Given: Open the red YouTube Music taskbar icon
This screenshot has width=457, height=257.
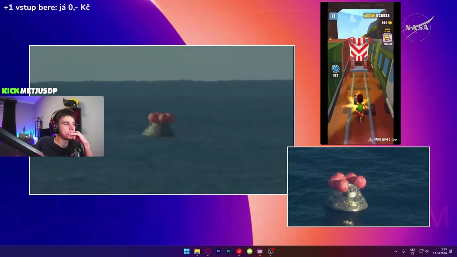Looking at the screenshot, I should click(x=239, y=251).
